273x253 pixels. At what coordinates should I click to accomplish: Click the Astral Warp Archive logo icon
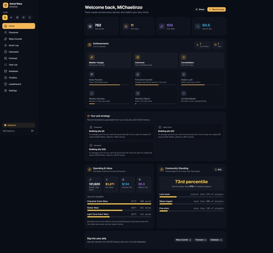[6, 5]
